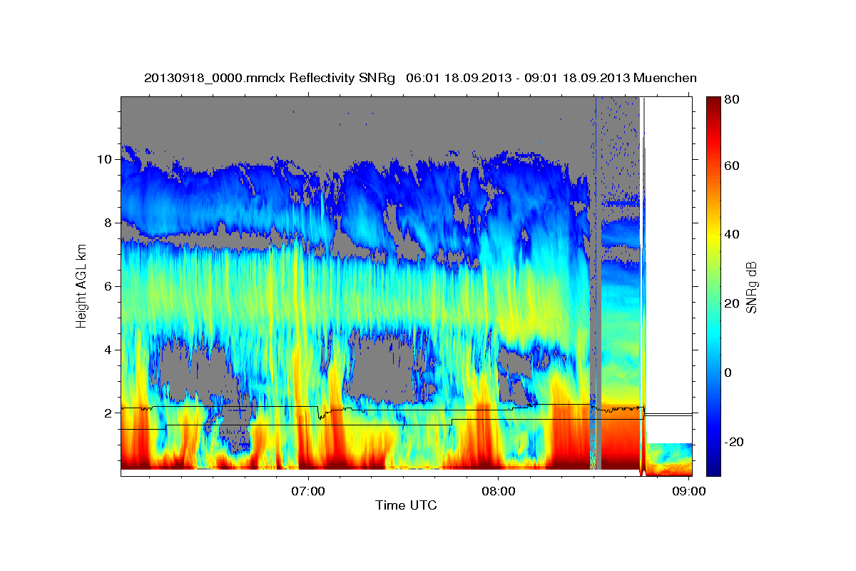856x571 pixels.
Task: Click the 'Time UTC' x-axis label
Action: (x=406, y=505)
